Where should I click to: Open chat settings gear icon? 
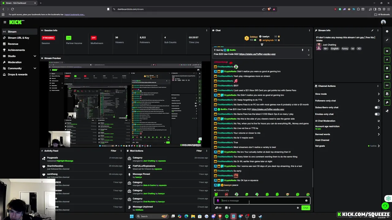[x=298, y=208]
